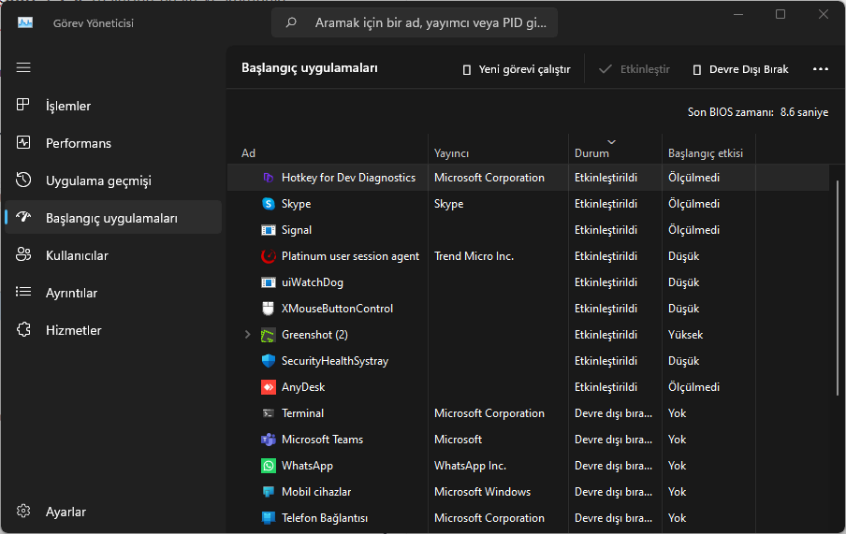
Task: Open the three-dots more options menu
Action: [x=820, y=69]
